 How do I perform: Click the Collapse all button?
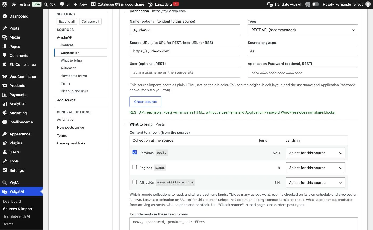90,22
